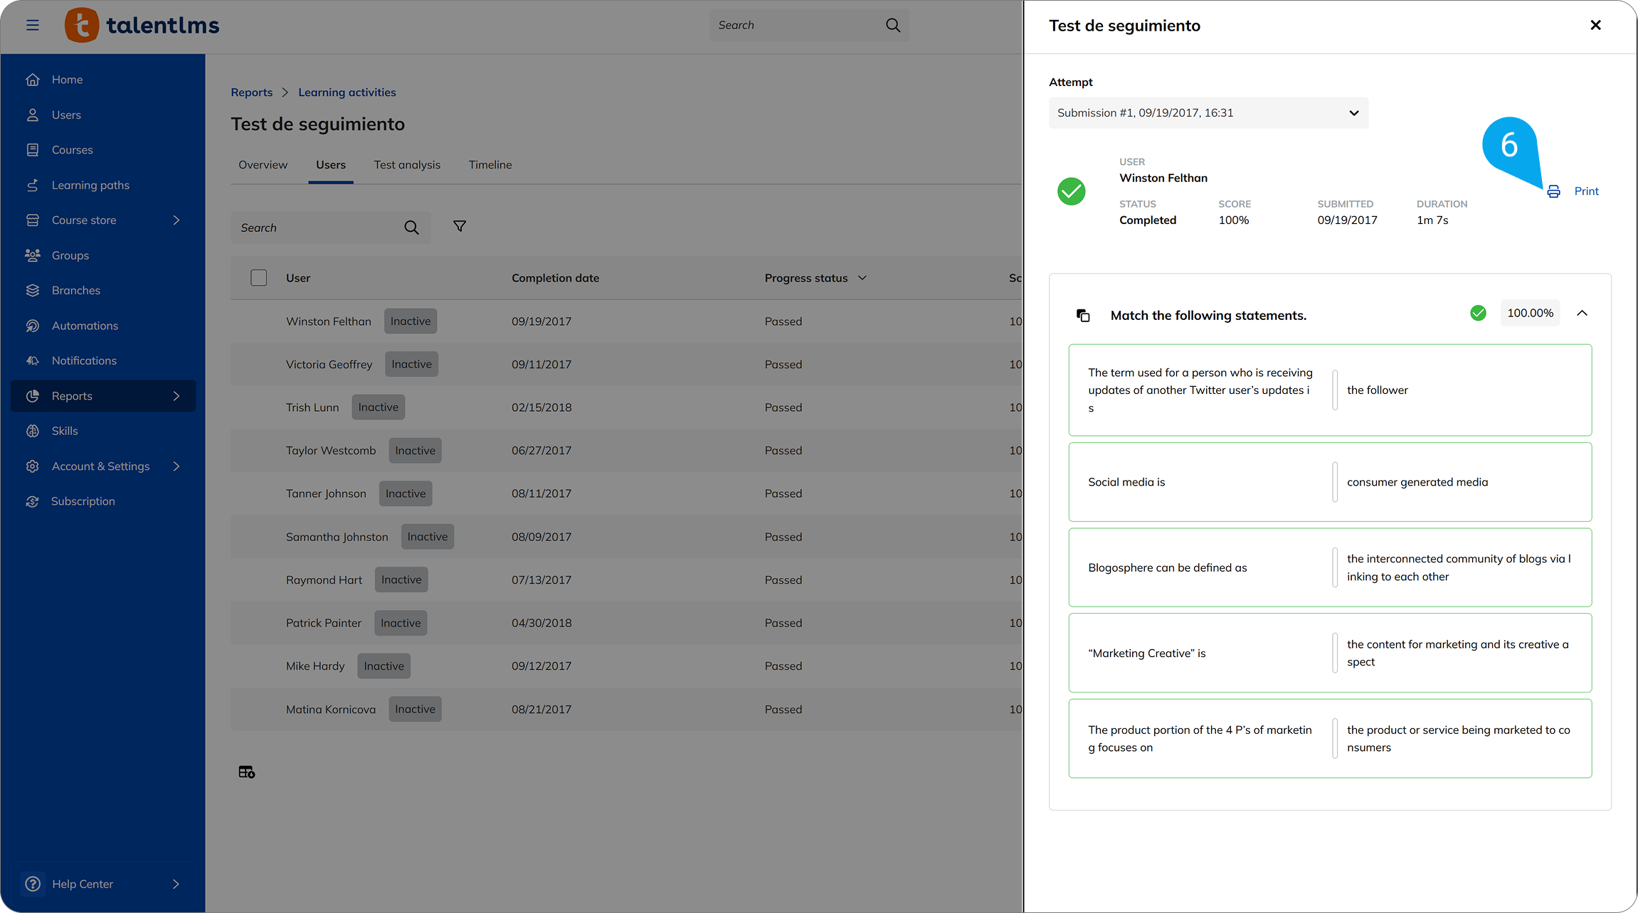
Task: Click the Print printer icon
Action: click(1553, 191)
